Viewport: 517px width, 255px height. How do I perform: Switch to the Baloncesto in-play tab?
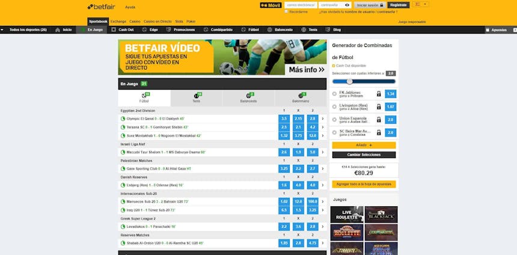tap(249, 98)
